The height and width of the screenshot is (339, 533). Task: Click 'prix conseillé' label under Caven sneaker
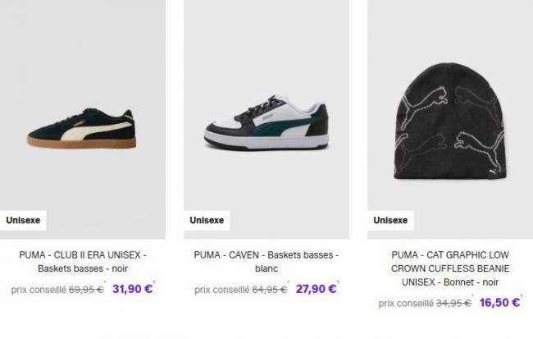click(222, 290)
